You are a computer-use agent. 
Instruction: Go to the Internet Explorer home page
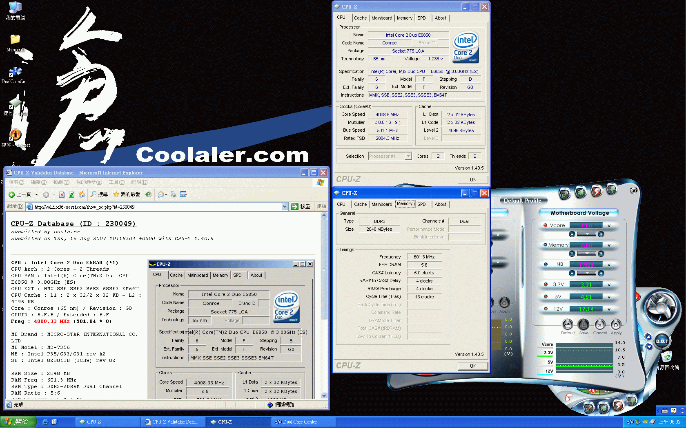[82, 194]
